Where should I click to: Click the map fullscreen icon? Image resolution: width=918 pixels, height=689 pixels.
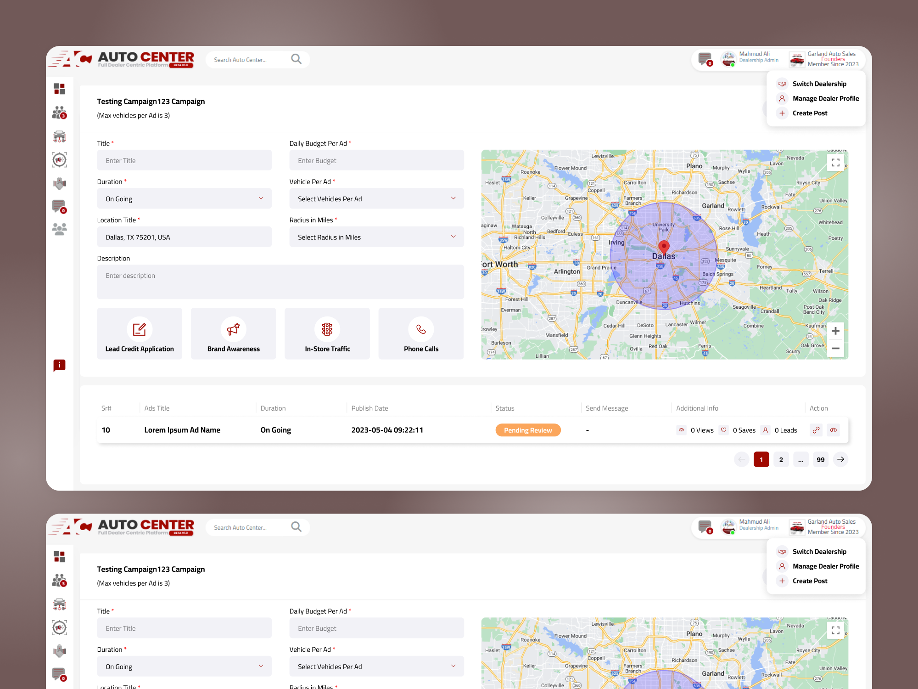835,163
